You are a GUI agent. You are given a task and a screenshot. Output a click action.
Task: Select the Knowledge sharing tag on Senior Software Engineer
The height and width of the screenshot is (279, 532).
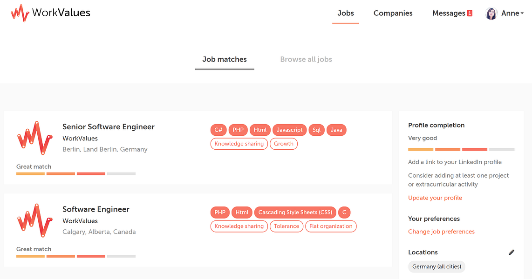click(x=239, y=144)
